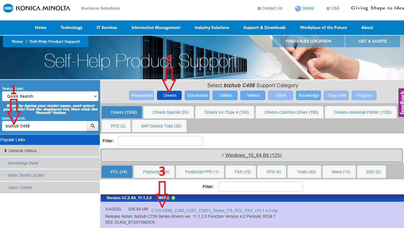The width and height of the screenshot is (404, 228).
Task: Expand the Windows_10_64 Bit driver list
Action: coord(252,155)
